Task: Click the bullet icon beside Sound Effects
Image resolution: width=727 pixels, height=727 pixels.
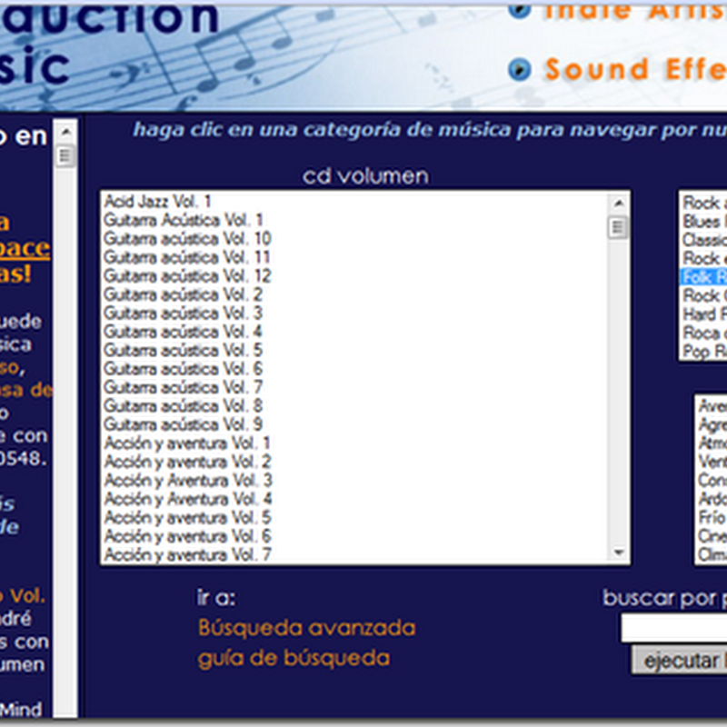Action: [519, 65]
